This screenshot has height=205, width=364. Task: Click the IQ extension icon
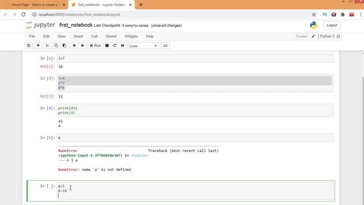tap(325, 14)
